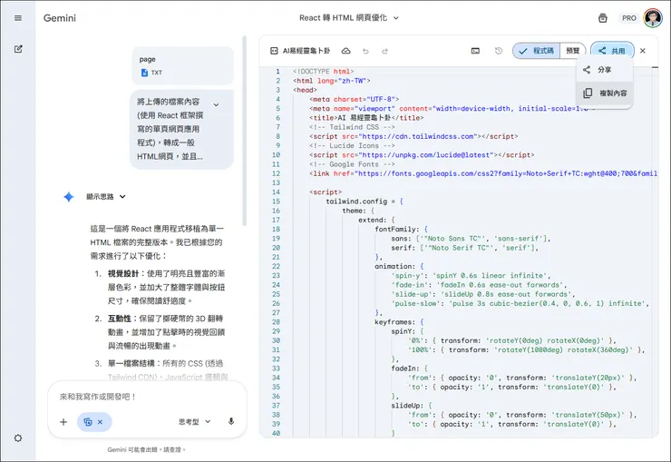Screen dimensions: 671x462
Task: Click the 共用 share button
Action: click(612, 51)
